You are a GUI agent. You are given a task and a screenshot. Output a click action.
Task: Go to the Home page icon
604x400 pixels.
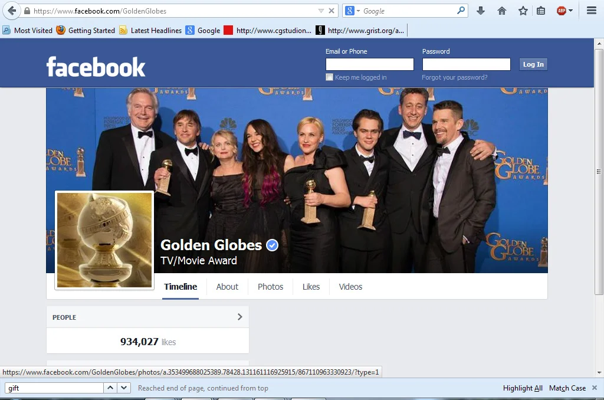[x=501, y=11]
